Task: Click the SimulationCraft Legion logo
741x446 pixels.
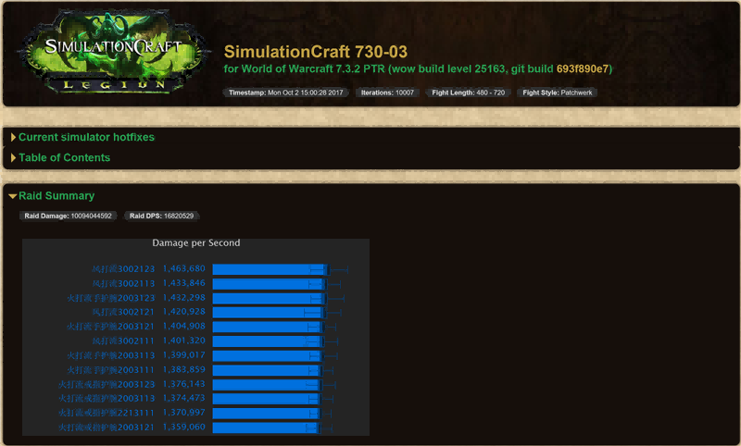Action: point(114,52)
